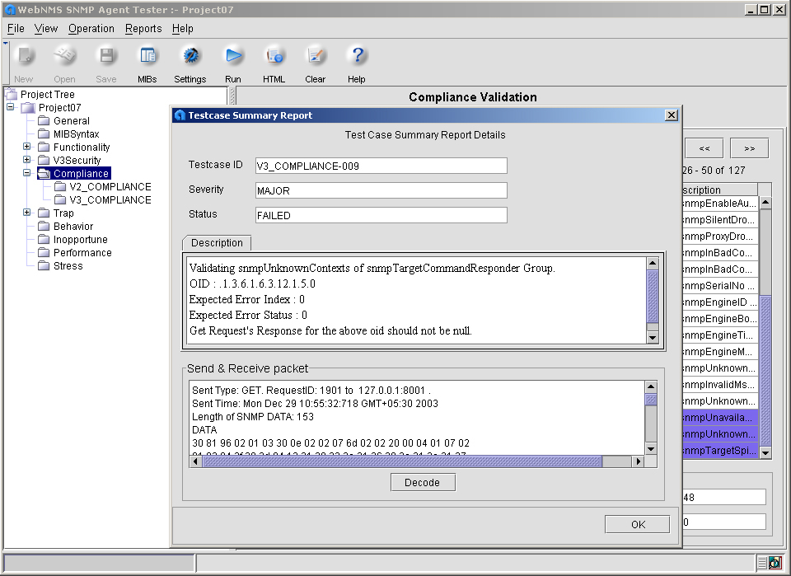Click the MIBSyntax folder icon
The image size is (791, 576).
coord(44,133)
